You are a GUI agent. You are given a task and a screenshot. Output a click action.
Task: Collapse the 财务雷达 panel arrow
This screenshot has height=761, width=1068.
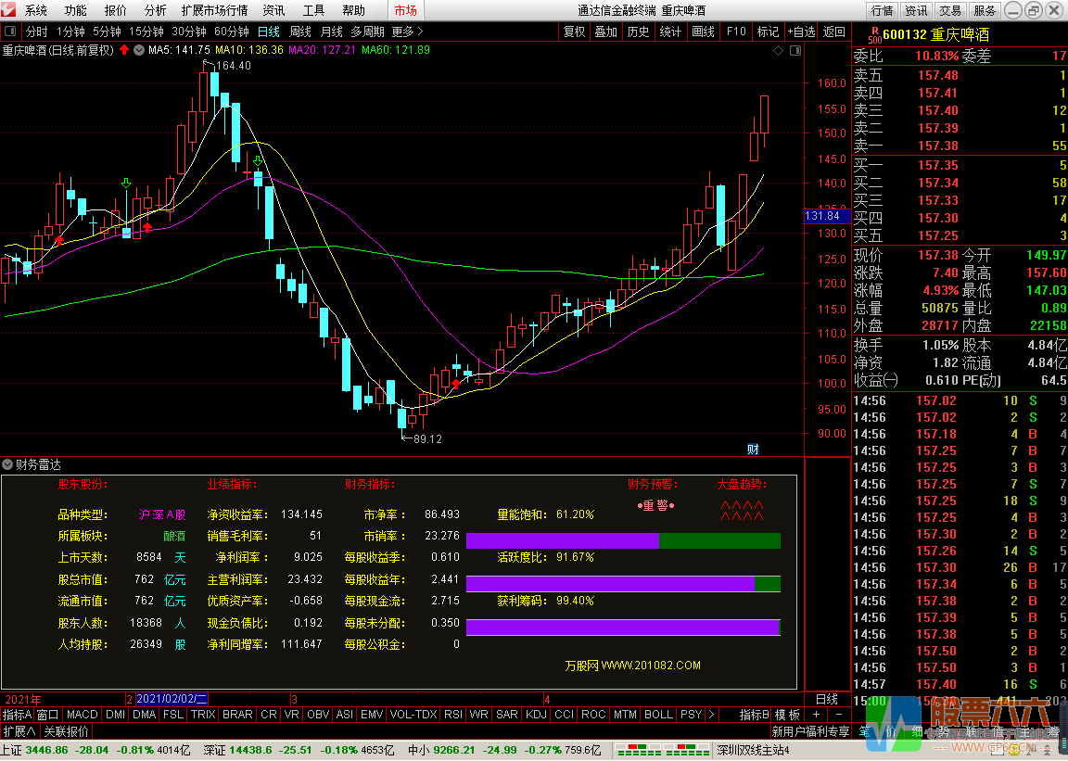[x=7, y=464]
